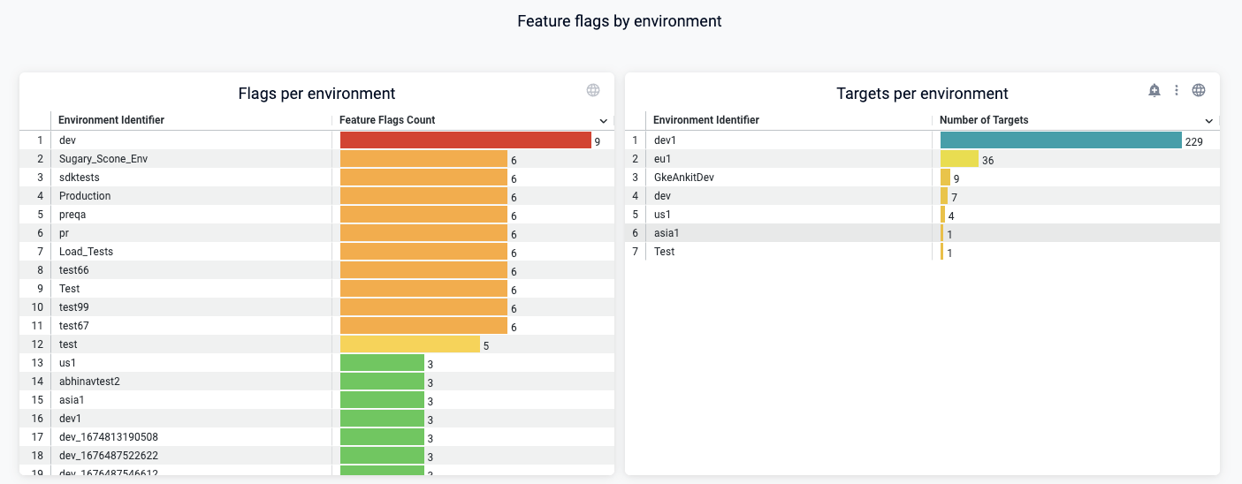Viewport: 1242px width, 484px height.
Task: Click globe icon in Targets per environment panel
Action: [1199, 90]
